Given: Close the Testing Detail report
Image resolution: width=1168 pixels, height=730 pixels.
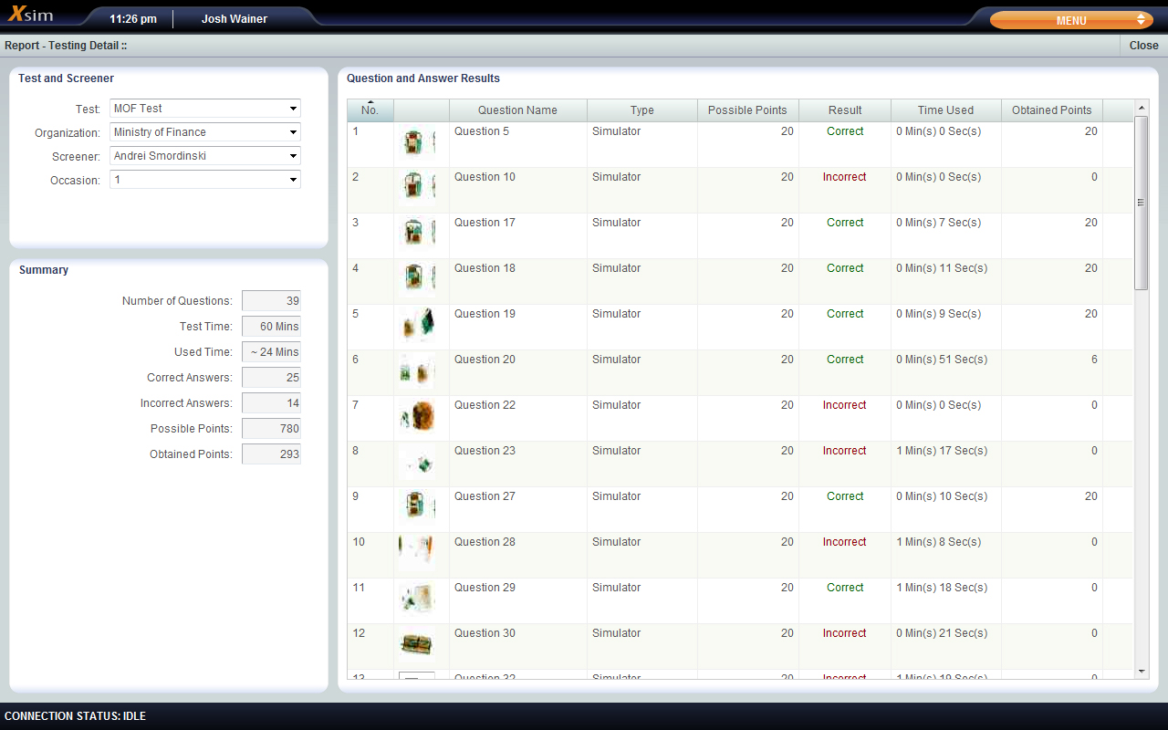Looking at the screenshot, I should pos(1143,46).
